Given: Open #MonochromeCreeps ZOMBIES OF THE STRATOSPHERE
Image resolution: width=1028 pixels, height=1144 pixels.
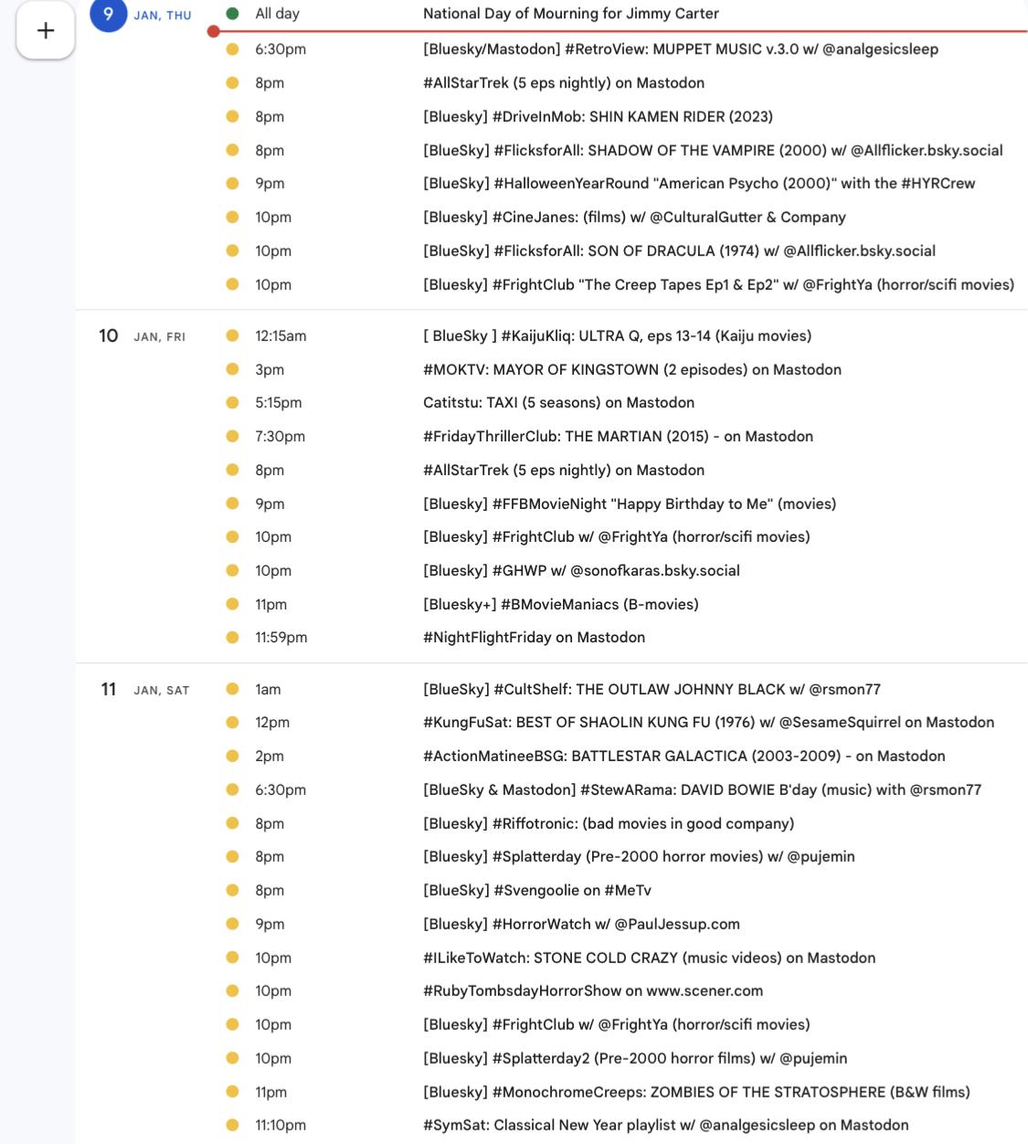Looking at the screenshot, I should [696, 1093].
